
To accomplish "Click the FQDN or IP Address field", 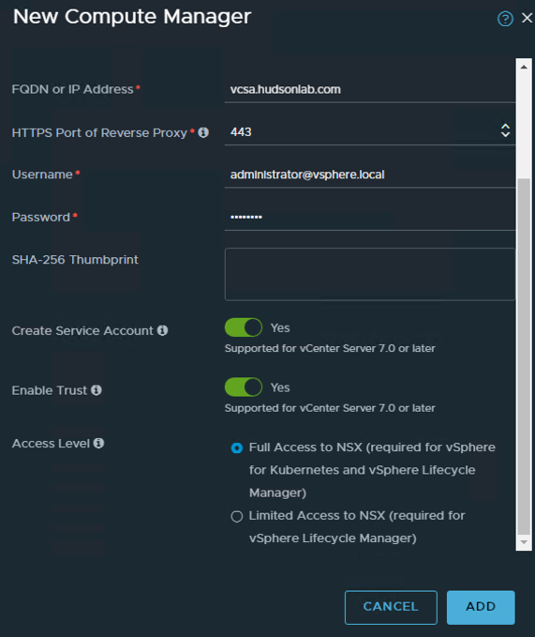I will pyautogui.click(x=370, y=90).
